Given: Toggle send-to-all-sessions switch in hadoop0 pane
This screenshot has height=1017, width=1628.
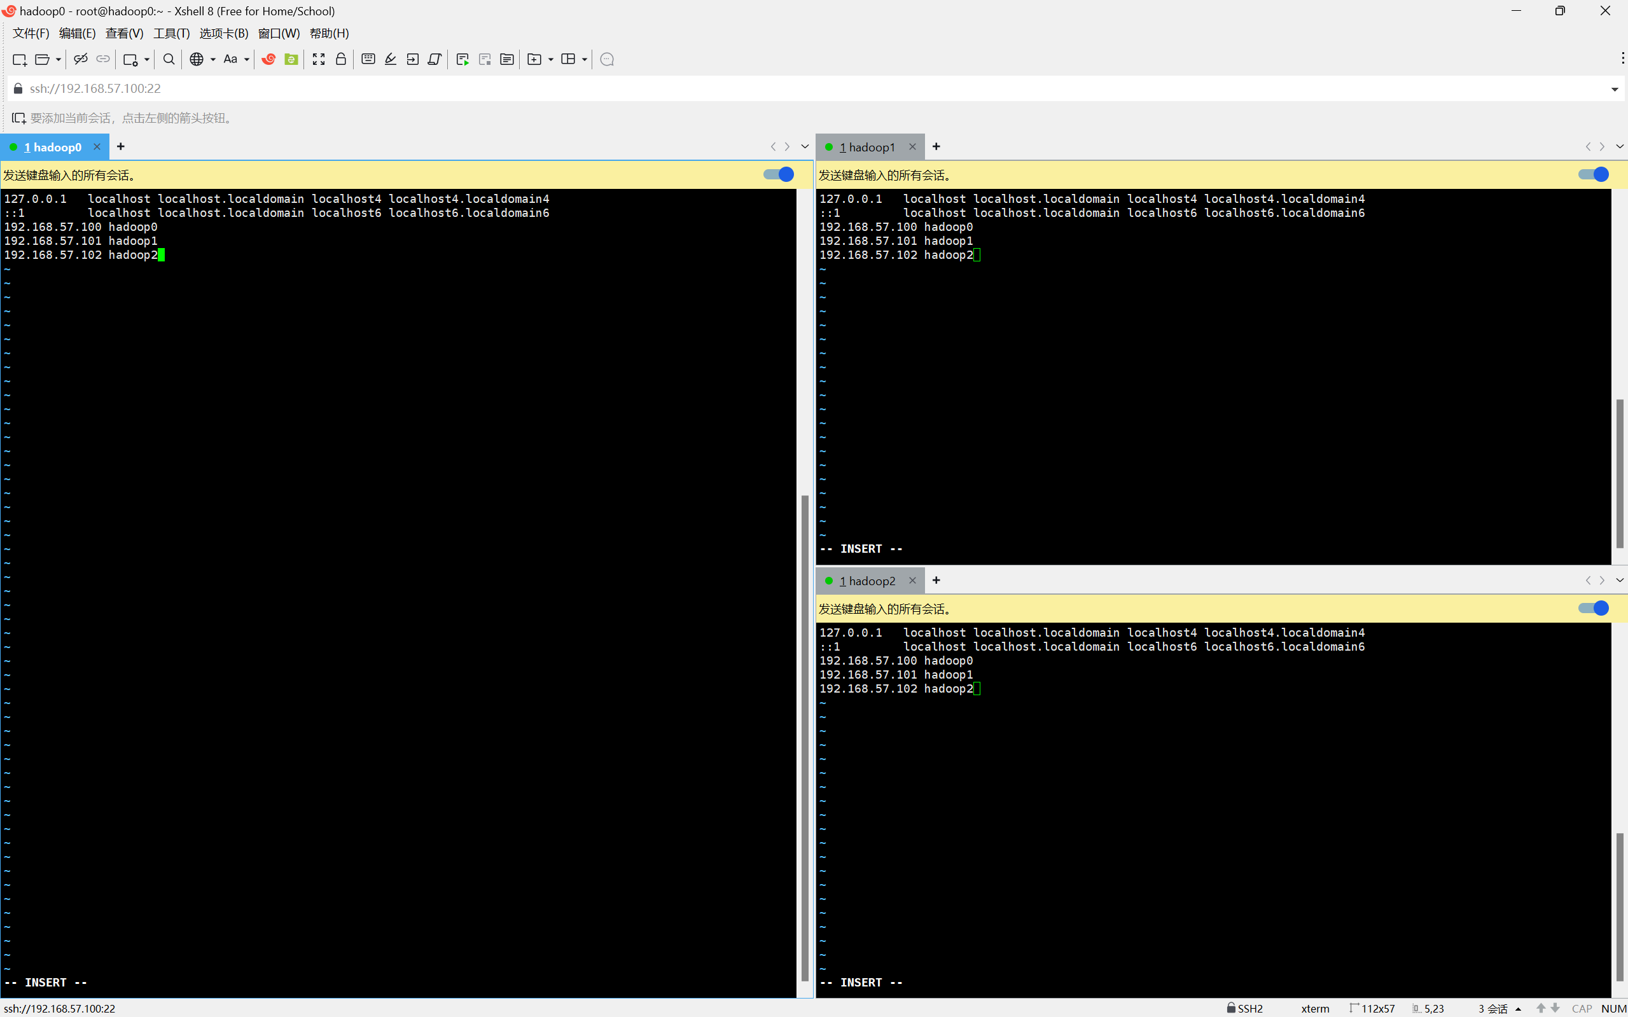Looking at the screenshot, I should click(x=779, y=175).
